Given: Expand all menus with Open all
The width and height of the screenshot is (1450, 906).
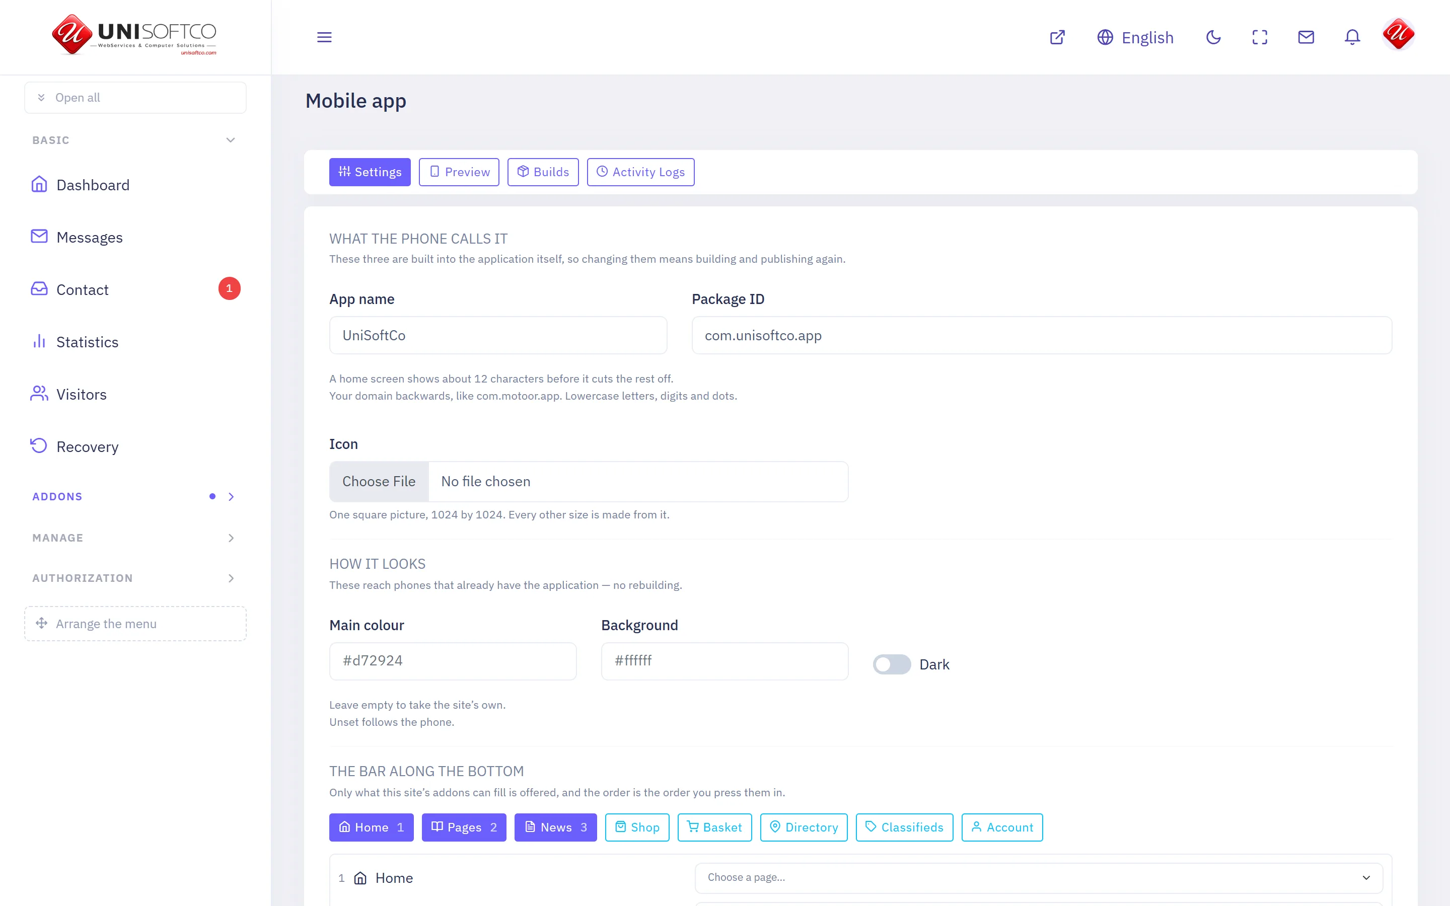Looking at the screenshot, I should (x=135, y=98).
